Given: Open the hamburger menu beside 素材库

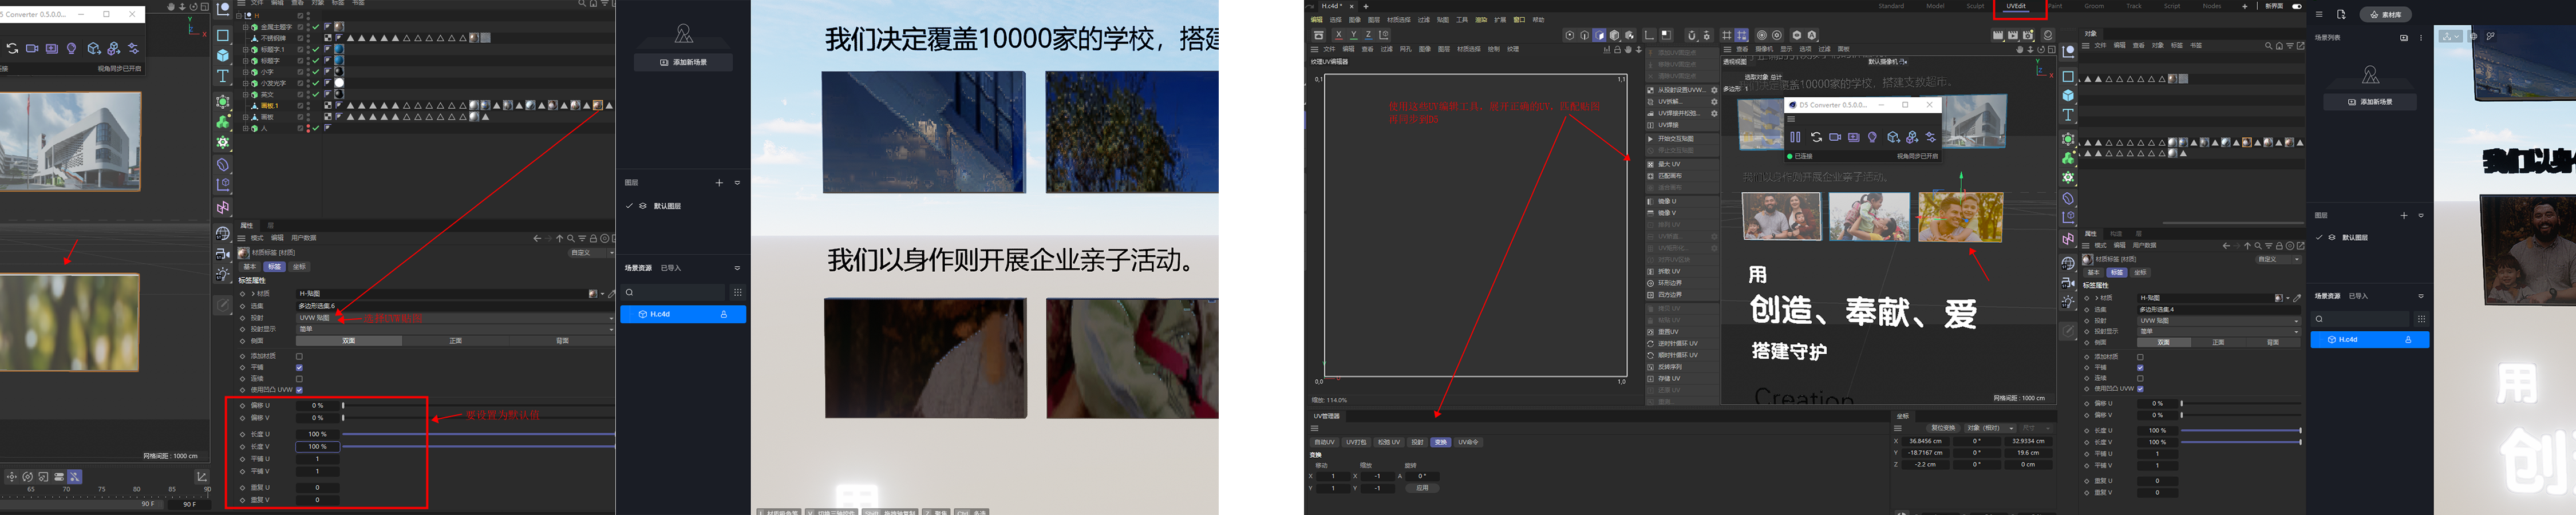Looking at the screenshot, I should coord(2319,14).
